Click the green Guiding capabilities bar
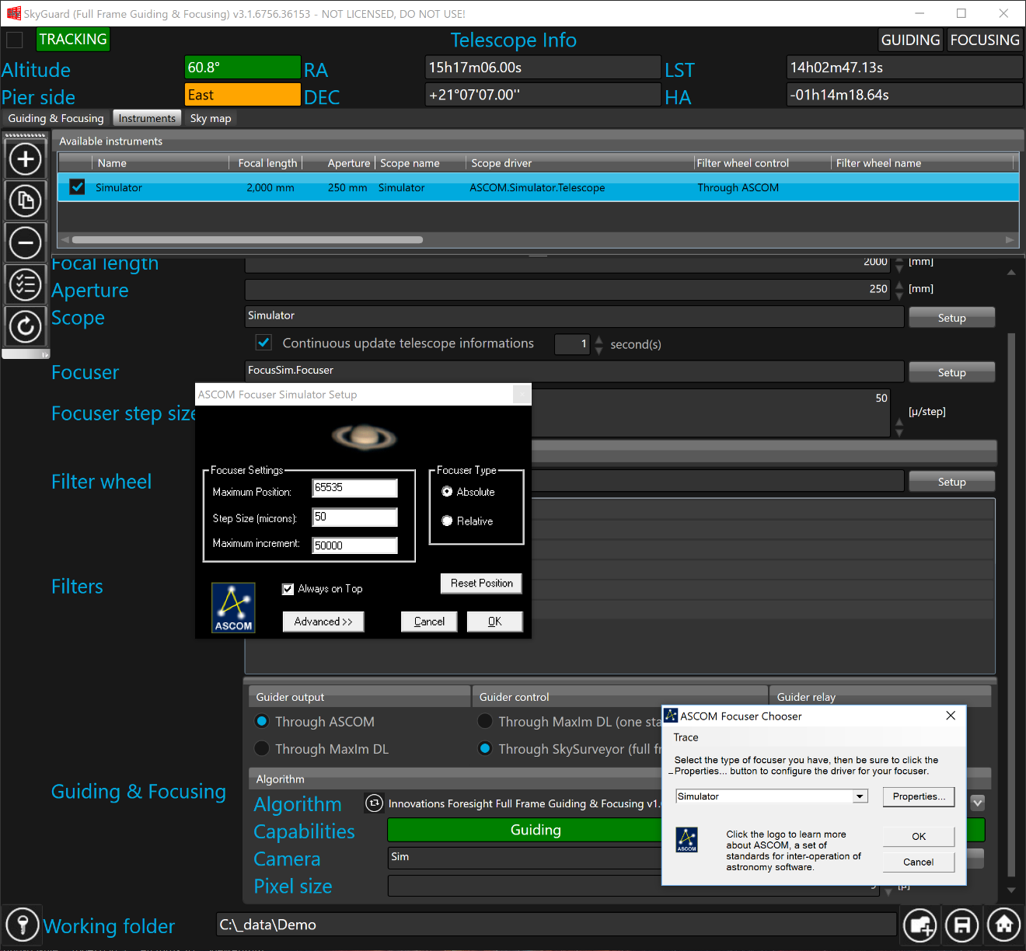This screenshot has height=951, width=1026. (x=536, y=830)
